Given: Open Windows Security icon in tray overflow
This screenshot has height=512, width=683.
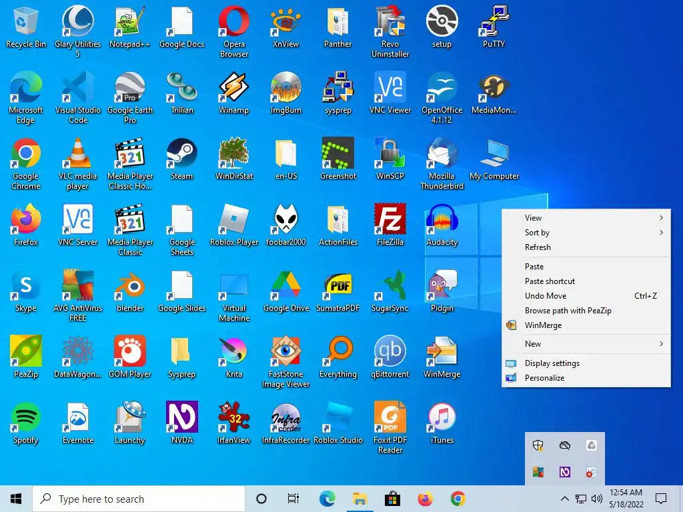Looking at the screenshot, I should [x=538, y=445].
